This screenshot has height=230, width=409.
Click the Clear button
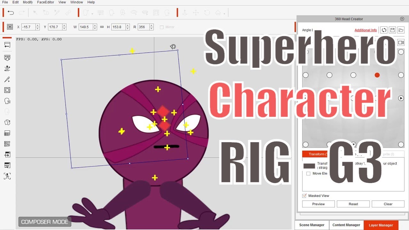[388, 204]
